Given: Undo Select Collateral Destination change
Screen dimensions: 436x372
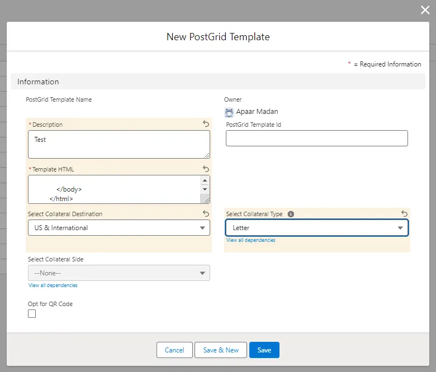Looking at the screenshot, I should click(206, 213).
